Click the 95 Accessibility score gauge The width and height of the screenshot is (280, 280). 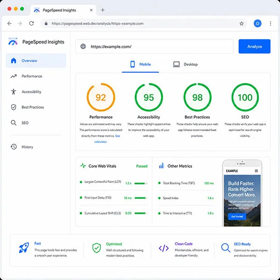pyautogui.click(x=149, y=98)
